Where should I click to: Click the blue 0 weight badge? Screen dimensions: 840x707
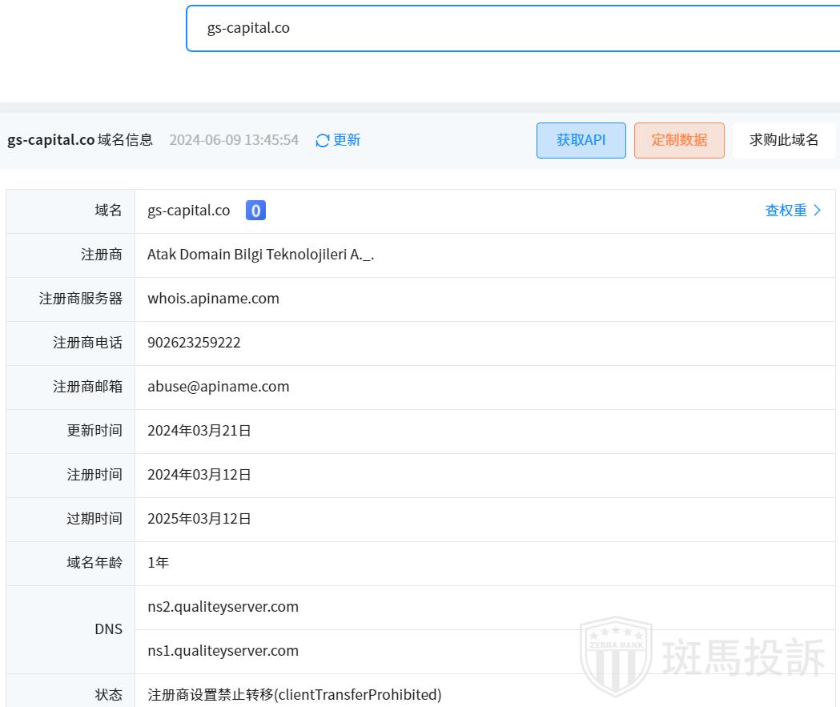pos(255,211)
